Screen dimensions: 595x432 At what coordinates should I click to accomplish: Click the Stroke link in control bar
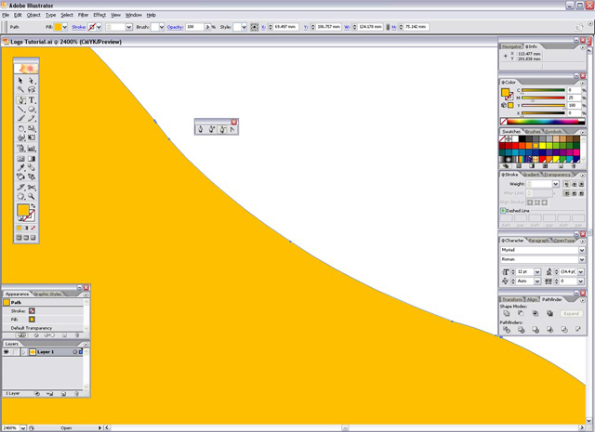[x=78, y=27]
